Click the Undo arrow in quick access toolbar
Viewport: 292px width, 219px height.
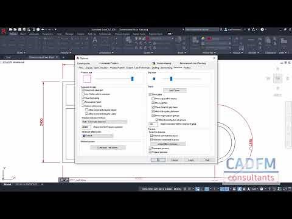(x=43, y=29)
